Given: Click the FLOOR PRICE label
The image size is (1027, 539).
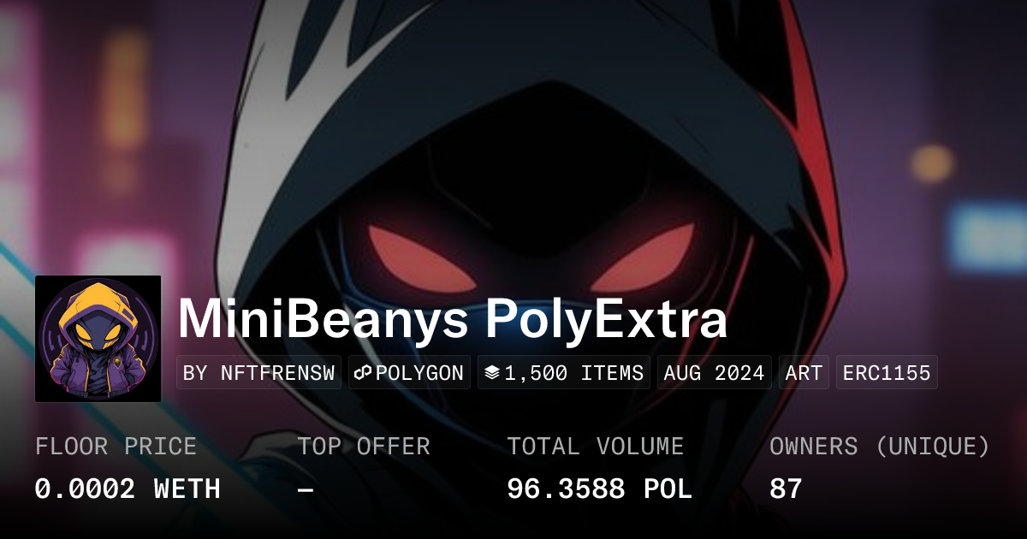Looking at the screenshot, I should click(x=116, y=447).
